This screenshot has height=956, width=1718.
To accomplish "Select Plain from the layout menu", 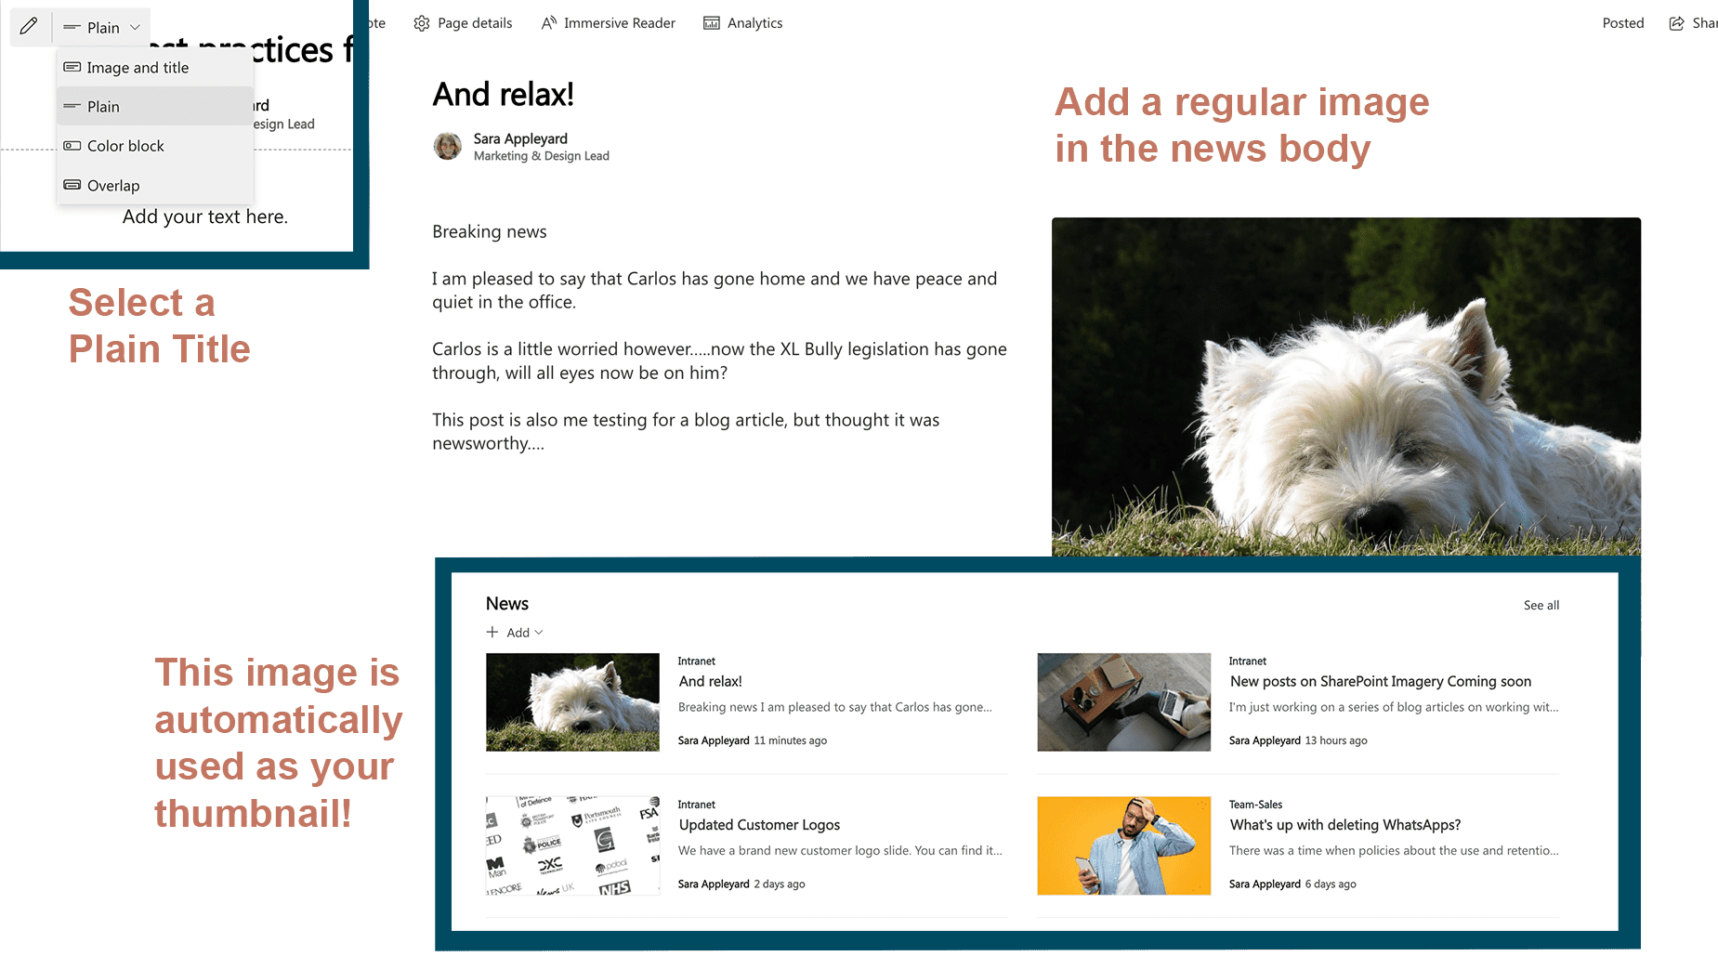I will 102,106.
